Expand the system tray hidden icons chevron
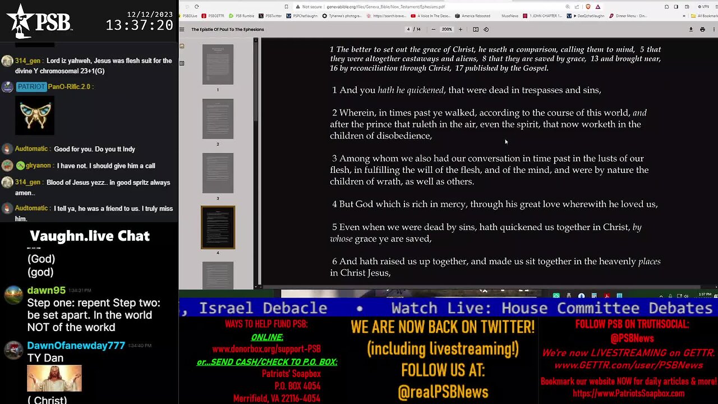This screenshot has width=718, height=404. (x=661, y=296)
